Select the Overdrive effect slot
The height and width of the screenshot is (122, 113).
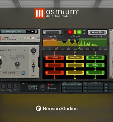(75, 58)
